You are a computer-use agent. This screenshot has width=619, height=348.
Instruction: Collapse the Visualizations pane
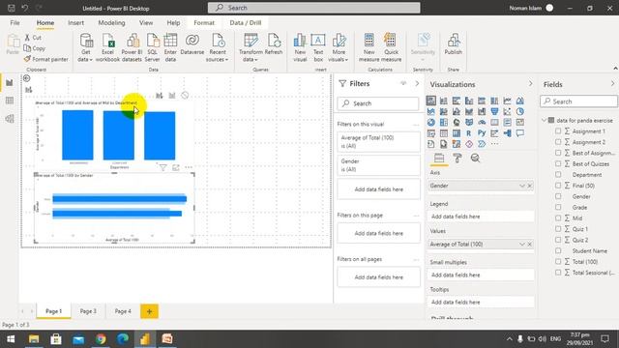pos(530,84)
